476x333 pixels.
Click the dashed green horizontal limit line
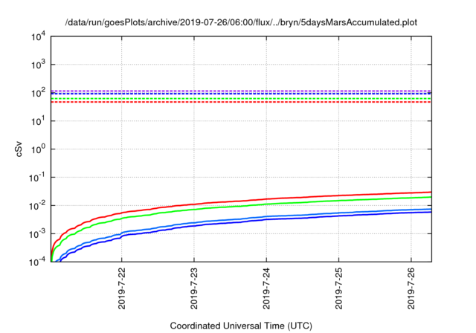[x=241, y=99]
